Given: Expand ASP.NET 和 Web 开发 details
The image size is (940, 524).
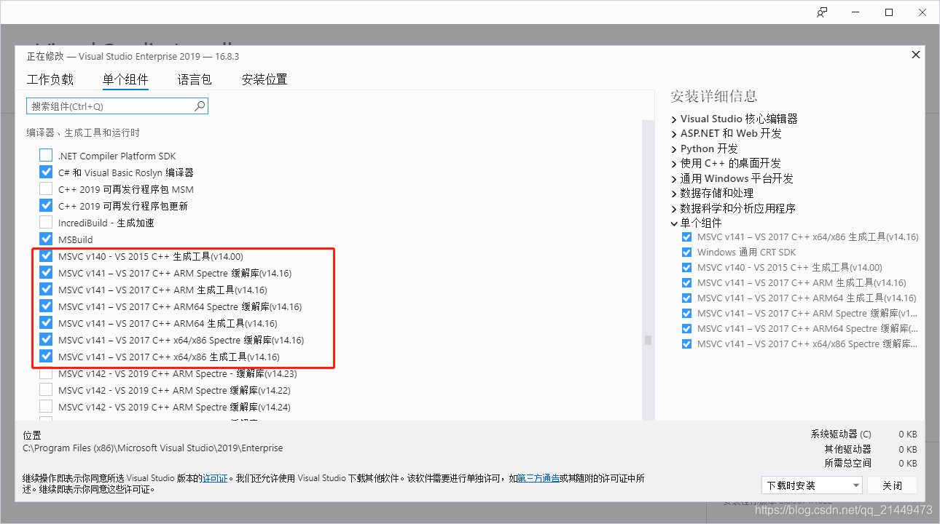Looking at the screenshot, I should (x=674, y=134).
